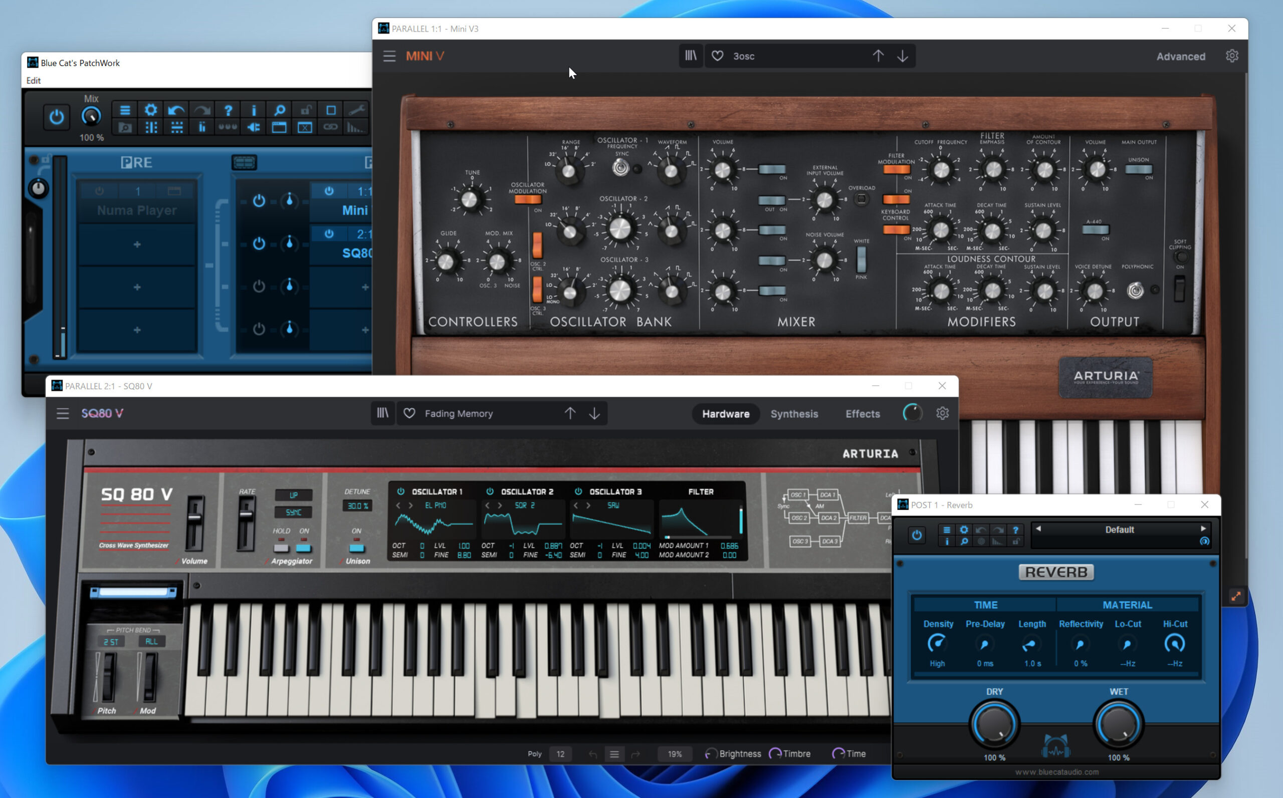
Task: Click the UP arpeggiator mode selector
Action: pos(294,495)
